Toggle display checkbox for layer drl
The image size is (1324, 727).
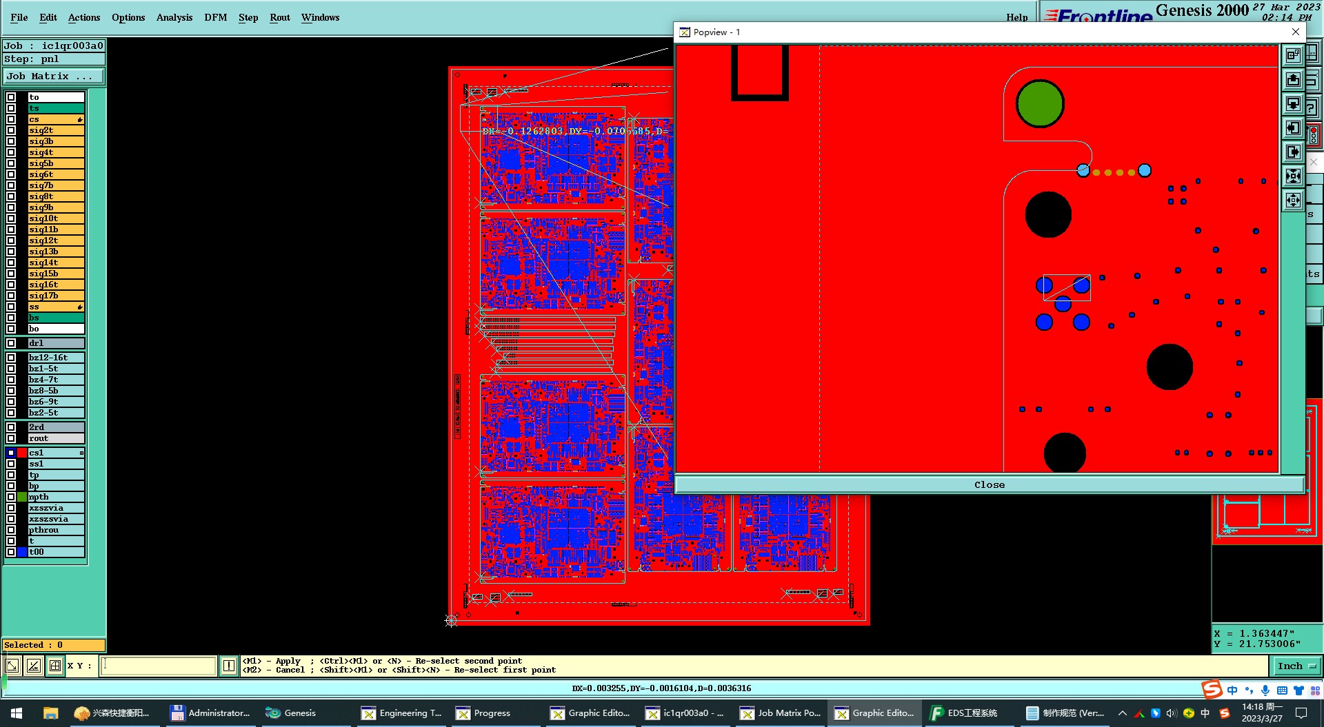tap(11, 343)
